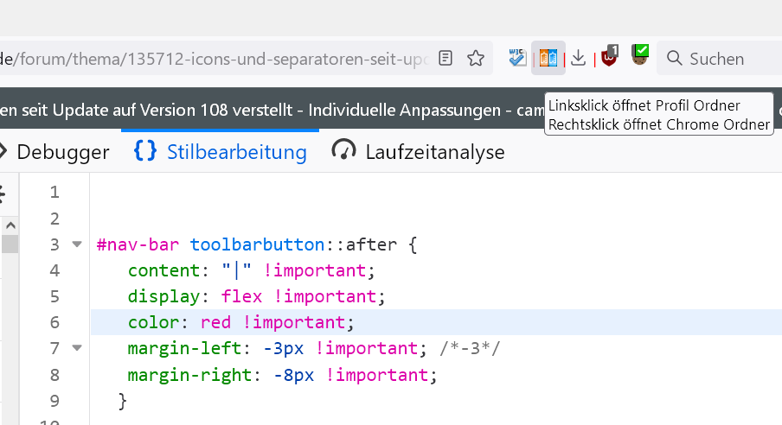Collapse the code fold at line 7
The height and width of the screenshot is (425, 782).
(x=77, y=348)
